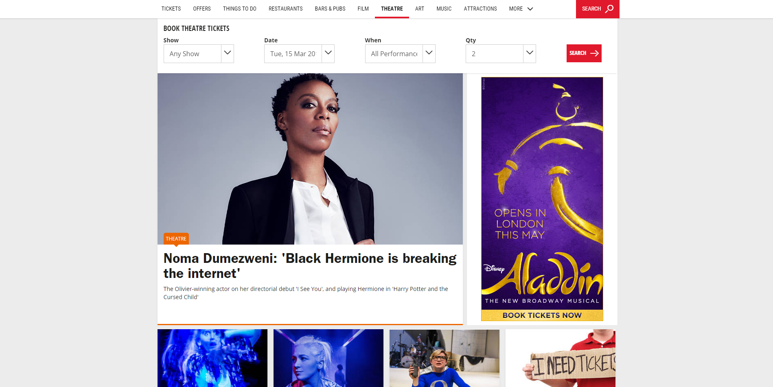Go to the Attractions menu item
Screen dimensions: 773x387
[480, 9]
